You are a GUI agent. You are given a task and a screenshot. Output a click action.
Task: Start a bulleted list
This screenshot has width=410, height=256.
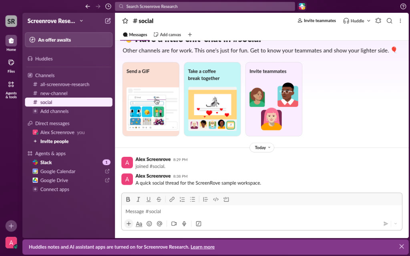pyautogui.click(x=193, y=200)
